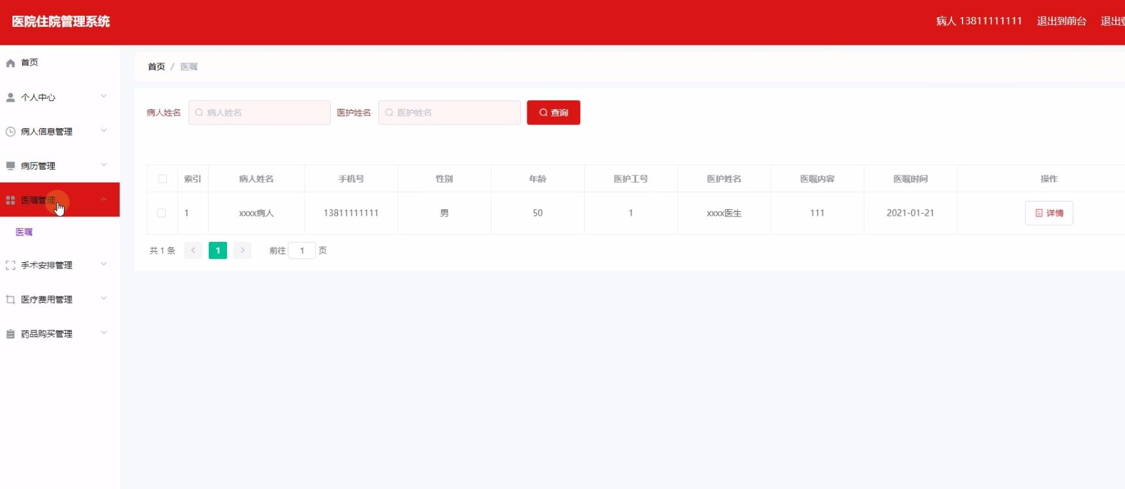The image size is (1125, 489).
Task: Expand the 个人中心 chevron
Action: [x=104, y=96]
